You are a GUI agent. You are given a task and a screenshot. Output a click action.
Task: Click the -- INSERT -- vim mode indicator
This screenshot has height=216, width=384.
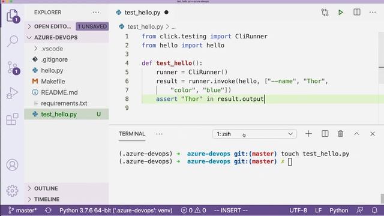[230, 211]
